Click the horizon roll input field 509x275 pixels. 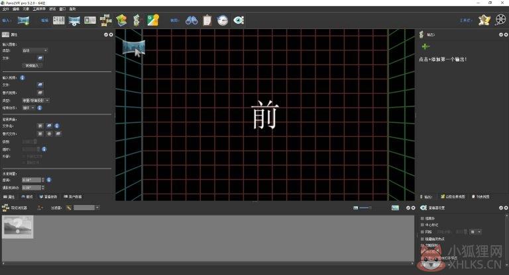pyautogui.click(x=31, y=188)
